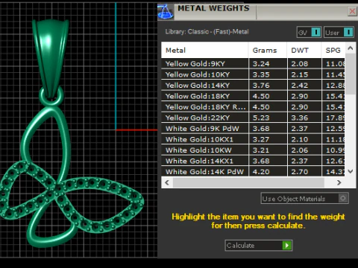Screen dimensions: 358x268
Task: Select the White Gold:10KW row
Action: (x=253, y=150)
